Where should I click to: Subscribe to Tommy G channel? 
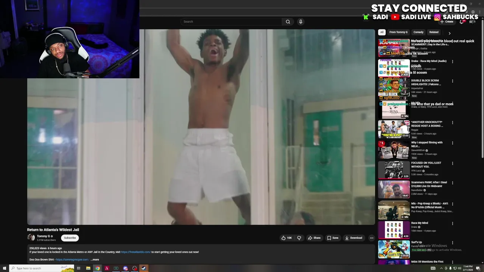(70, 238)
